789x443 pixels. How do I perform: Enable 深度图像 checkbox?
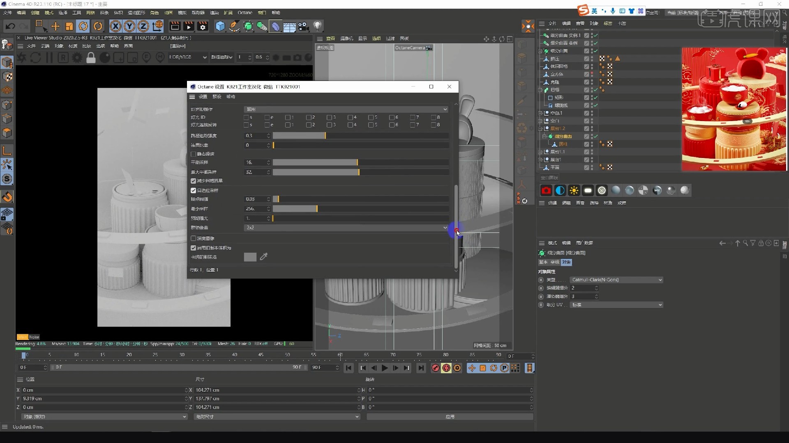click(194, 238)
